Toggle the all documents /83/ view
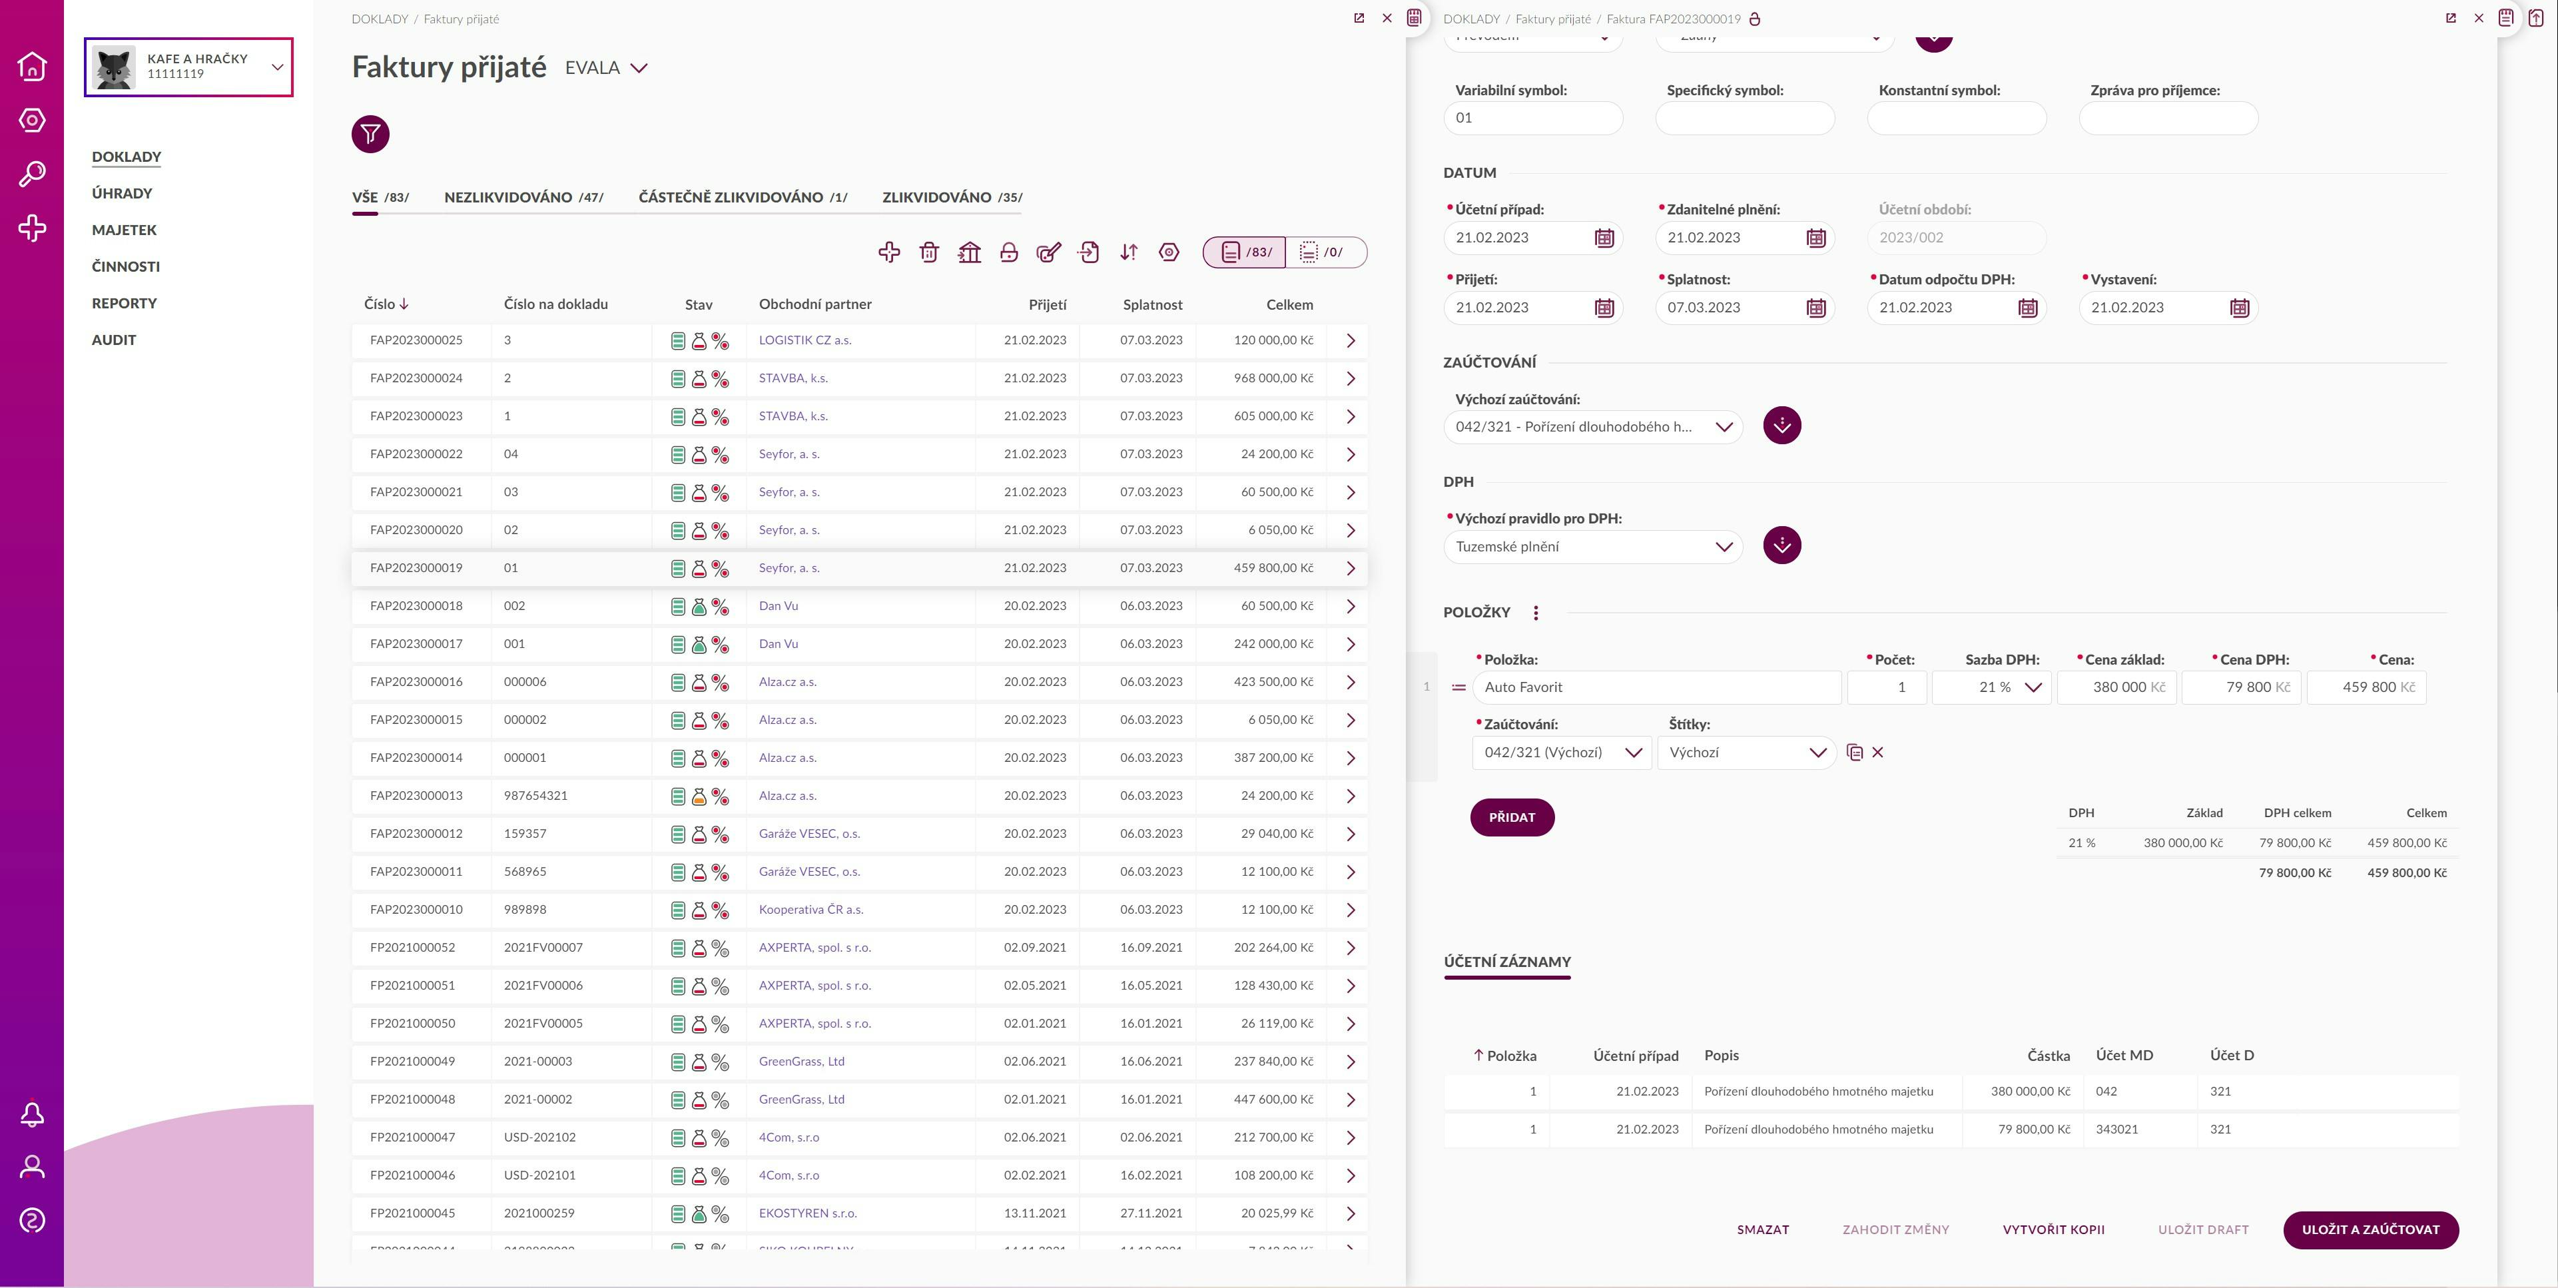This screenshot has width=2558, height=1288. pos(1245,252)
